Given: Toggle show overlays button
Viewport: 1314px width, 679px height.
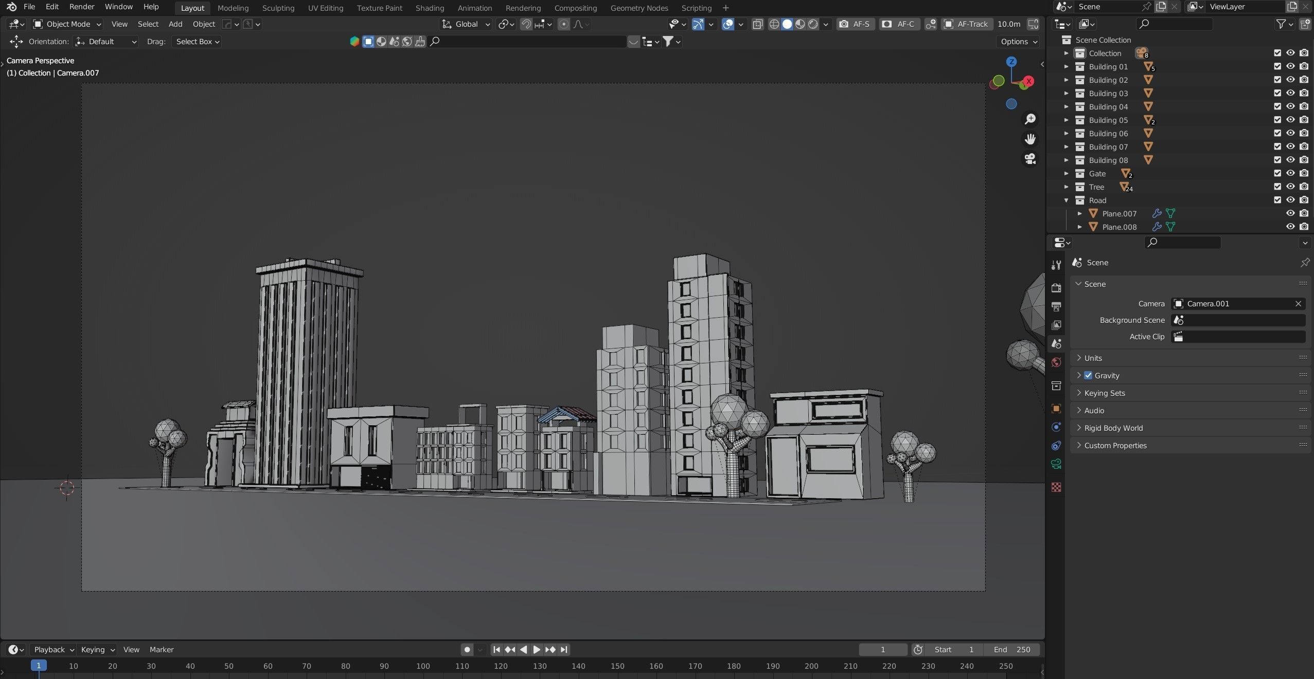Looking at the screenshot, I should [727, 24].
